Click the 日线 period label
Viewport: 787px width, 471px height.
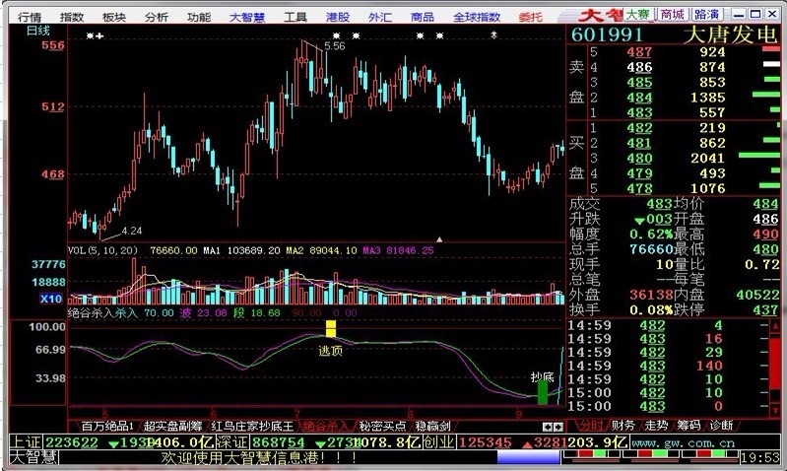pyautogui.click(x=38, y=31)
